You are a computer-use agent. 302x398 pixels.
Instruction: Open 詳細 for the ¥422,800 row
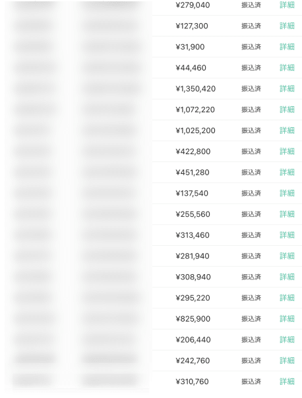point(287,152)
